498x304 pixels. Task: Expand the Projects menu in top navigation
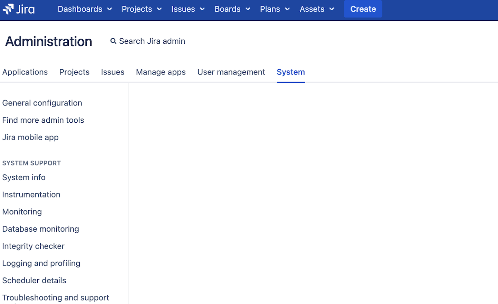142,9
